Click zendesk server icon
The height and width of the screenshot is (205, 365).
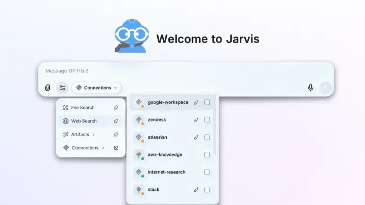[x=139, y=120]
